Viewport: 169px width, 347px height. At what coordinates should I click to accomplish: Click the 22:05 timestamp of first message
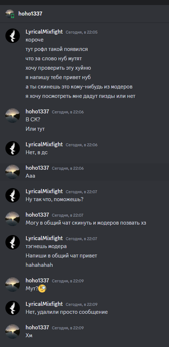tap(81, 32)
